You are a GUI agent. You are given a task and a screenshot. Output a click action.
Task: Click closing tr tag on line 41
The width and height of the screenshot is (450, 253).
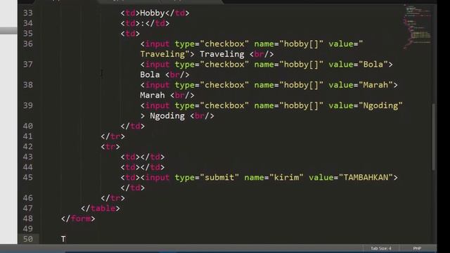[x=112, y=136]
